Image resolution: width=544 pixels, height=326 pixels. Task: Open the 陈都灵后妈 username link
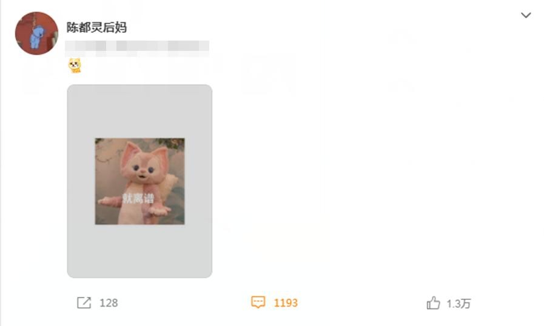pos(96,27)
